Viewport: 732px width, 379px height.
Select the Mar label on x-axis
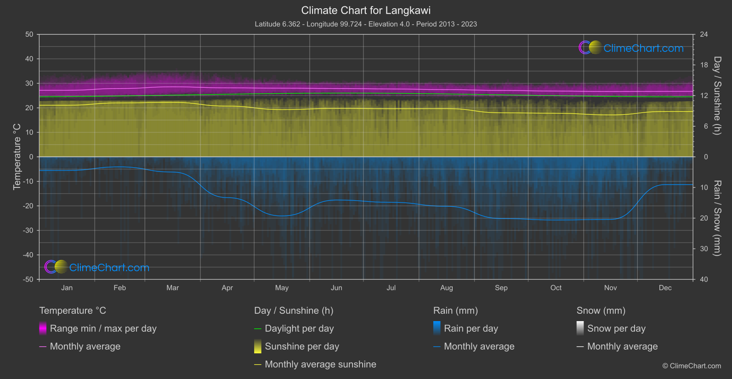(x=172, y=288)
